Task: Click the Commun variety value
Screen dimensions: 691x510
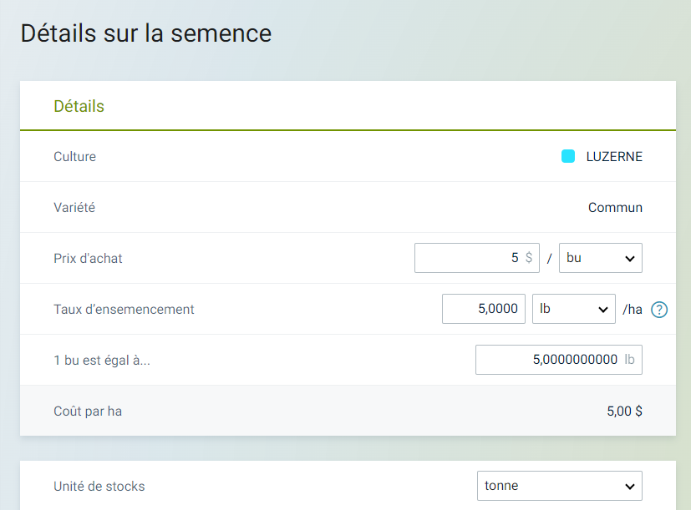Action: [x=615, y=207]
